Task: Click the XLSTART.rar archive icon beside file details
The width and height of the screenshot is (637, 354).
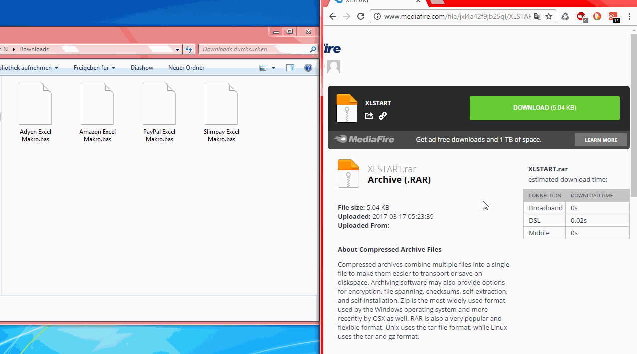Action: [348, 174]
